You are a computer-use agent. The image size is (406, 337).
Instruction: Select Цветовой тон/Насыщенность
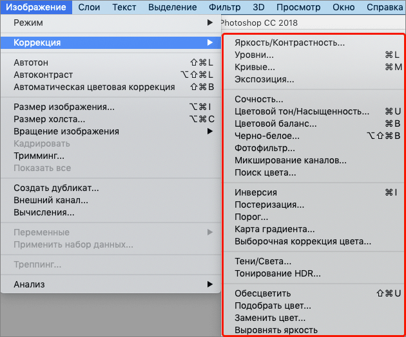click(314, 111)
